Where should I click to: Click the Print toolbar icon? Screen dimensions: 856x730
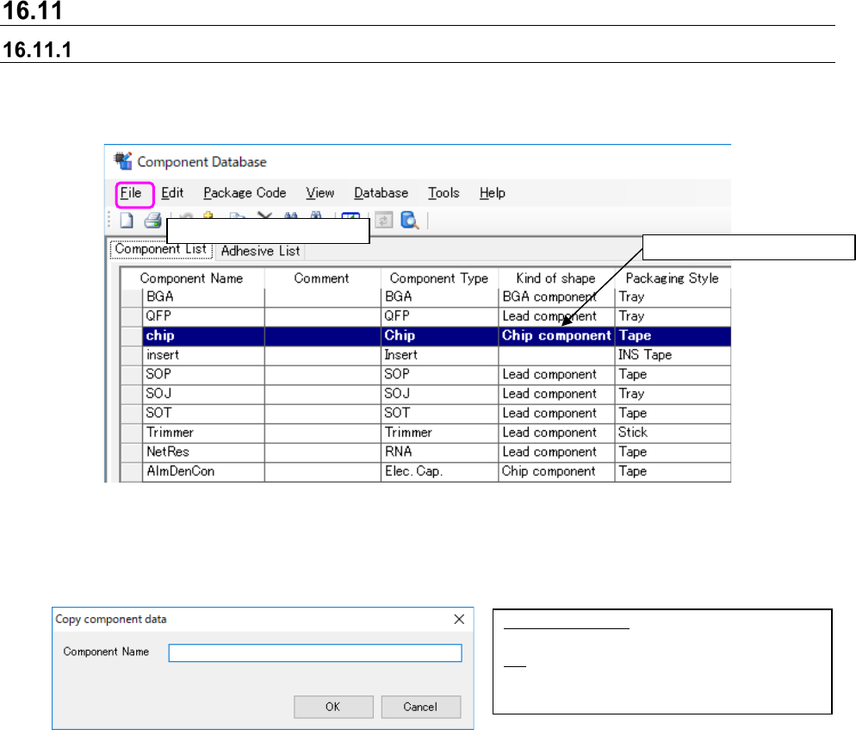[152, 221]
